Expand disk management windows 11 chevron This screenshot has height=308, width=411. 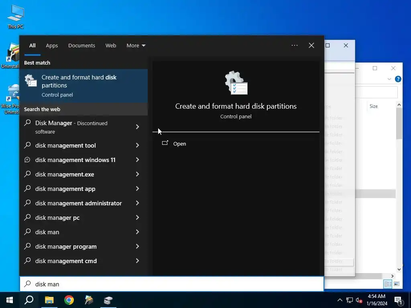coord(138,160)
